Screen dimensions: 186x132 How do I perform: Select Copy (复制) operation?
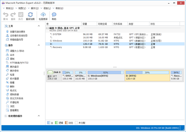(x=10, y=59)
